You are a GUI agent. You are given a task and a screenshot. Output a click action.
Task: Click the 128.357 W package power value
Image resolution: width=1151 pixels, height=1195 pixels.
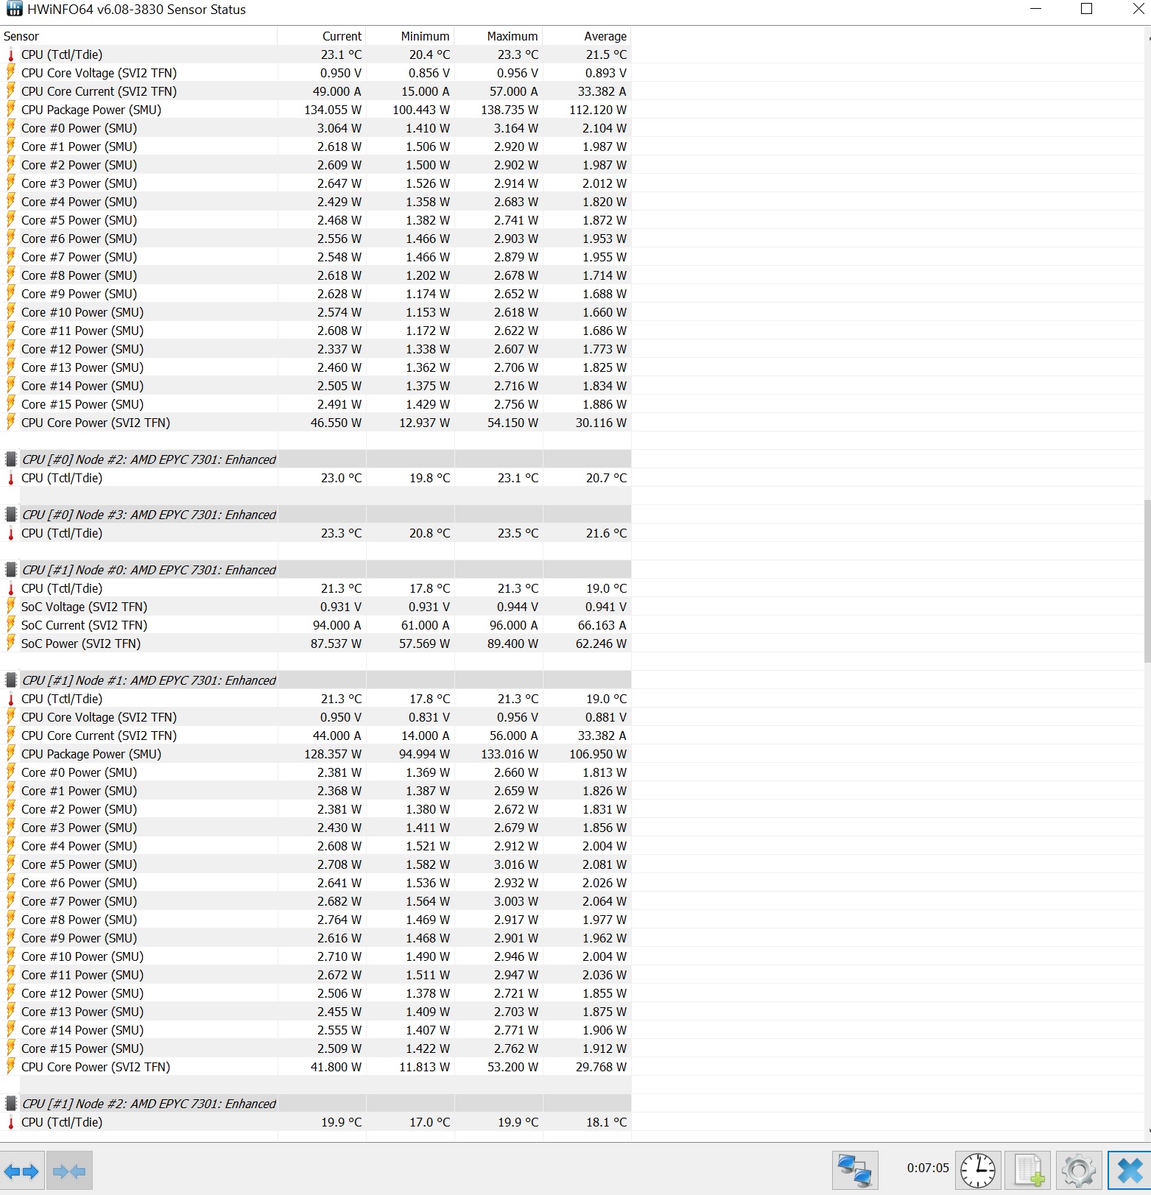click(x=333, y=754)
